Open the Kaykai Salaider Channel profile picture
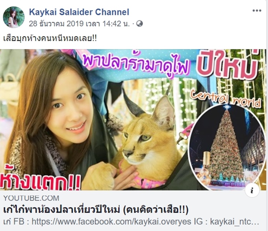This screenshot has height=231, width=268. tap(14, 17)
